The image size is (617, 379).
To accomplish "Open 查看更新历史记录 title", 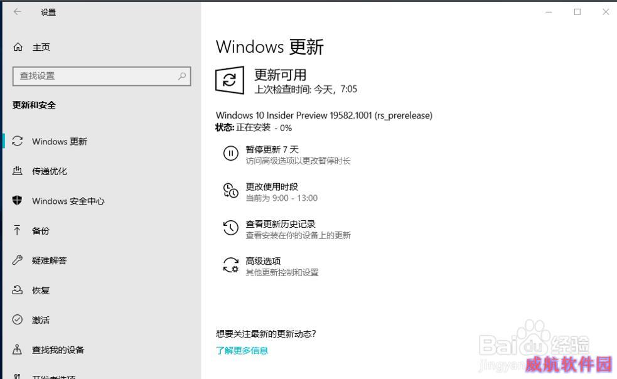I will click(281, 224).
